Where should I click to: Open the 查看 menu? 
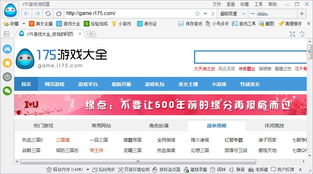coord(231,4)
